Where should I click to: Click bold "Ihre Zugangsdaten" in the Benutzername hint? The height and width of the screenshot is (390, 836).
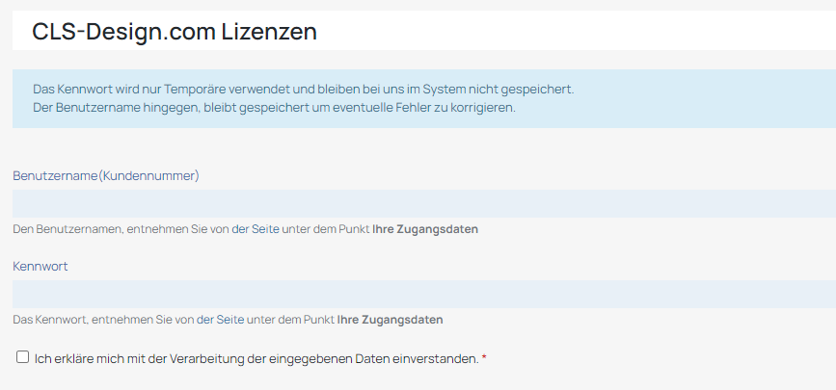(x=425, y=229)
